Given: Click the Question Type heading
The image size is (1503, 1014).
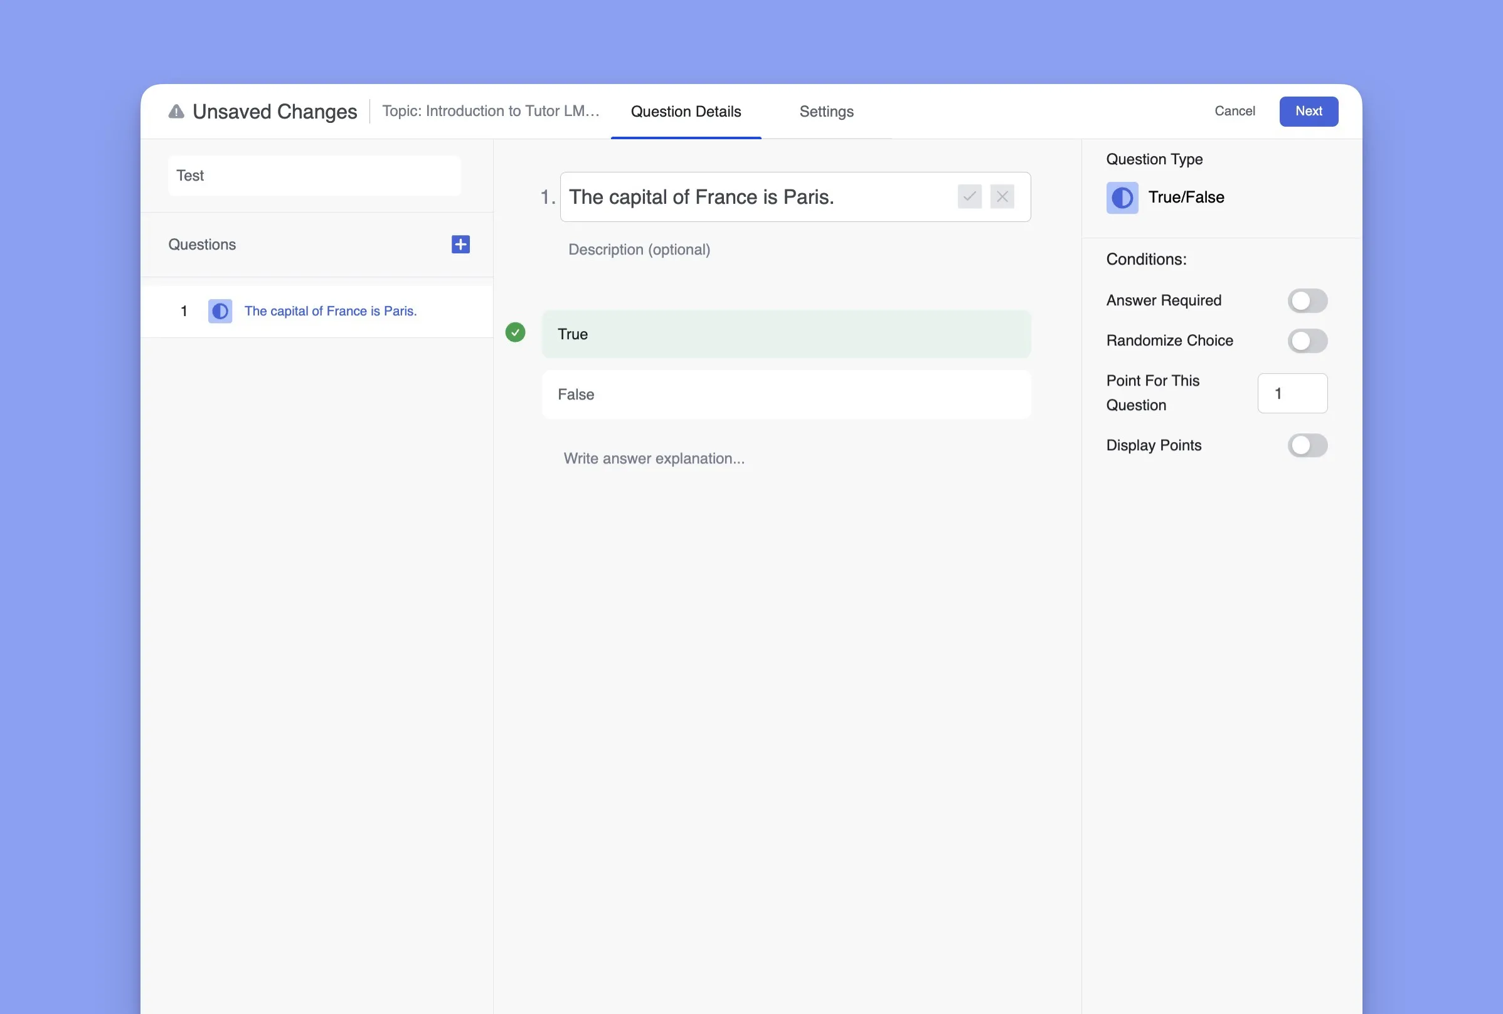Looking at the screenshot, I should [1154, 159].
